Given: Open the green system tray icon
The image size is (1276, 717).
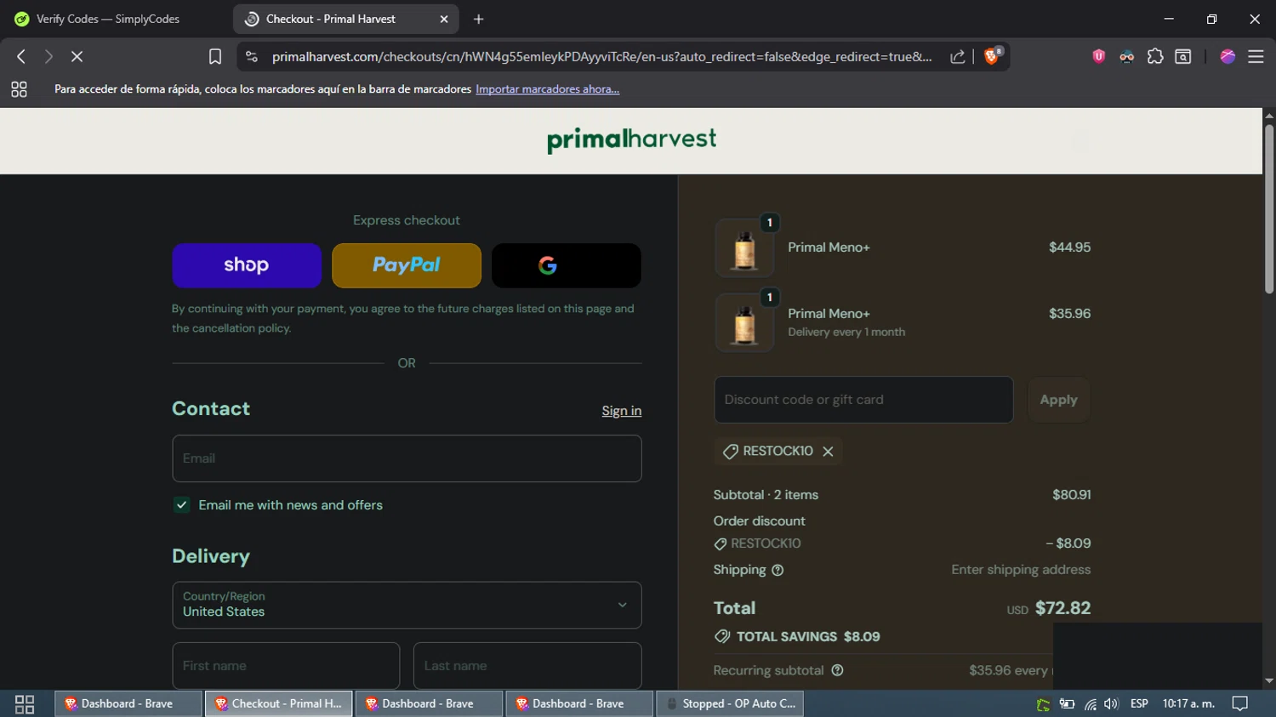Looking at the screenshot, I should click(x=1043, y=704).
